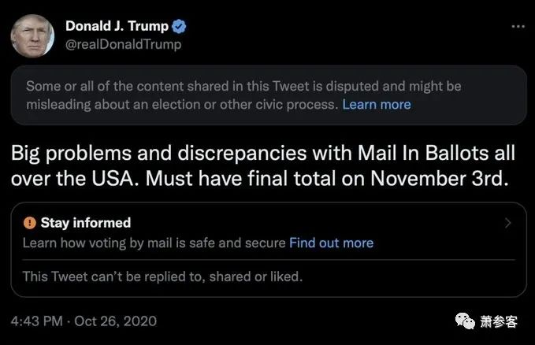Expand Stay informed using the chevron arrow
Image resolution: width=535 pixels, height=345 pixels.
pos(507,223)
